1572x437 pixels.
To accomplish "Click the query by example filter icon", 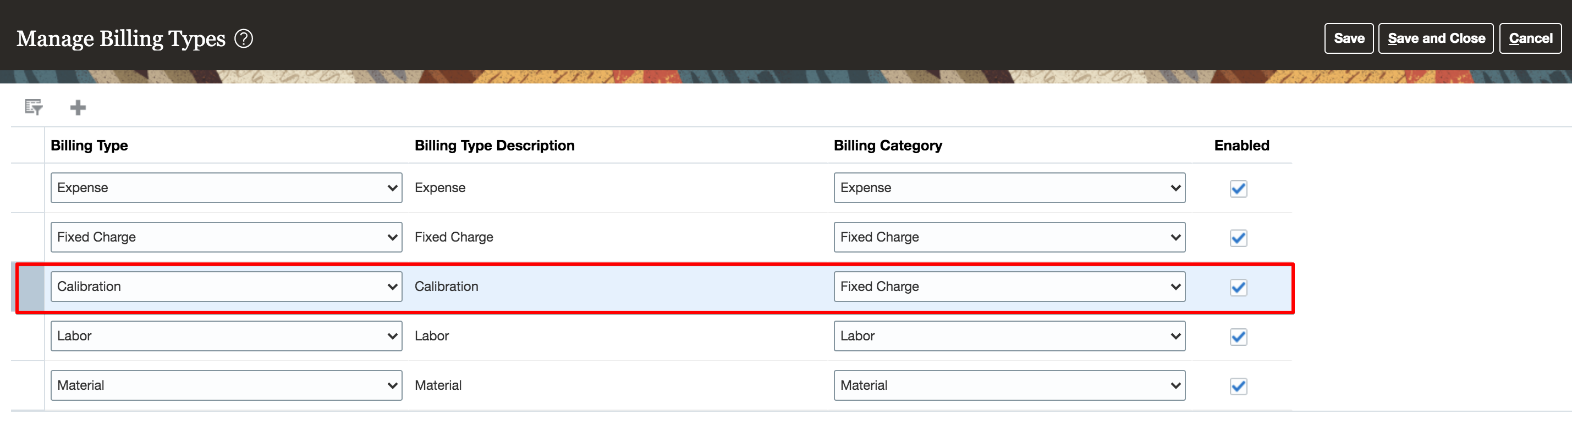I will click(34, 107).
